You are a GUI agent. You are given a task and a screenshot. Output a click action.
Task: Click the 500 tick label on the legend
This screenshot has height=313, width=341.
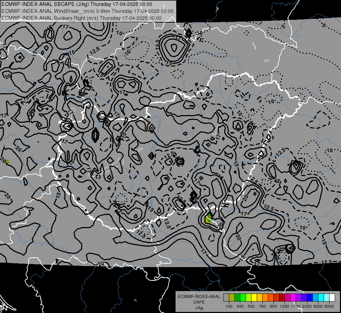point(251,306)
